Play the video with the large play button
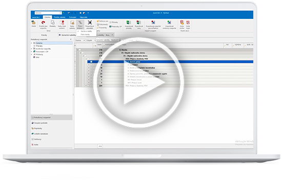282x195 pixels. pos(138,82)
